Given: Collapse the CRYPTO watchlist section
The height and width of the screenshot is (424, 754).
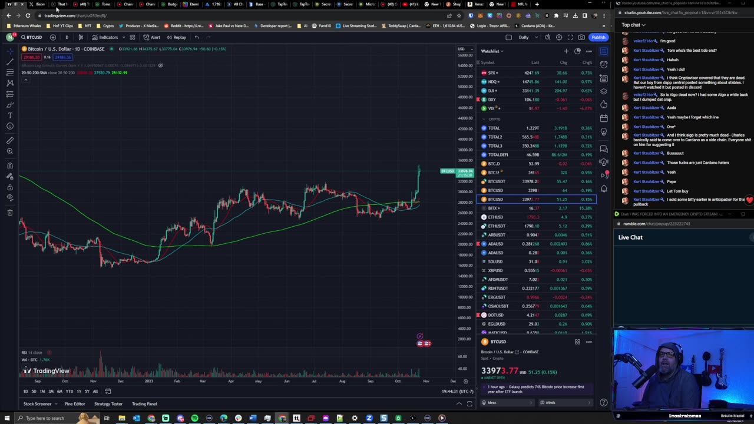Looking at the screenshot, I should pyautogui.click(x=484, y=119).
